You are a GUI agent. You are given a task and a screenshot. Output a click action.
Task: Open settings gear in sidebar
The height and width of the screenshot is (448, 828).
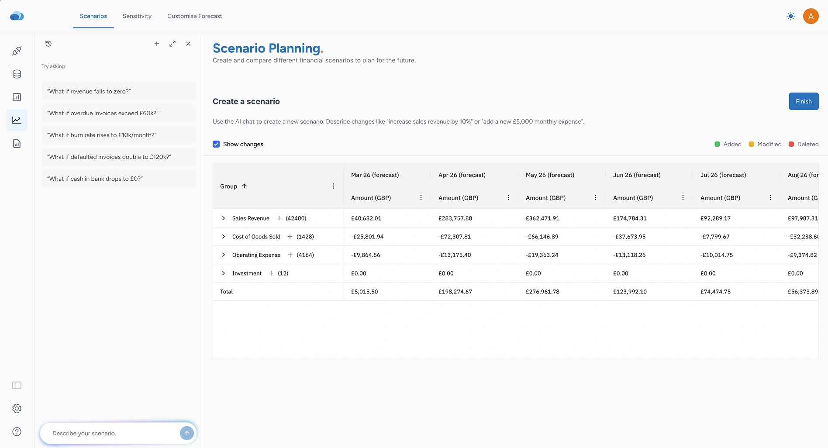tap(17, 409)
